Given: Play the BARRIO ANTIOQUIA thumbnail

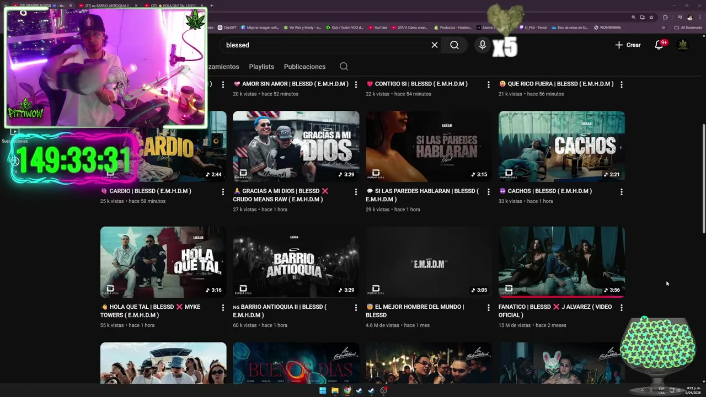Looking at the screenshot, I should 296,262.
